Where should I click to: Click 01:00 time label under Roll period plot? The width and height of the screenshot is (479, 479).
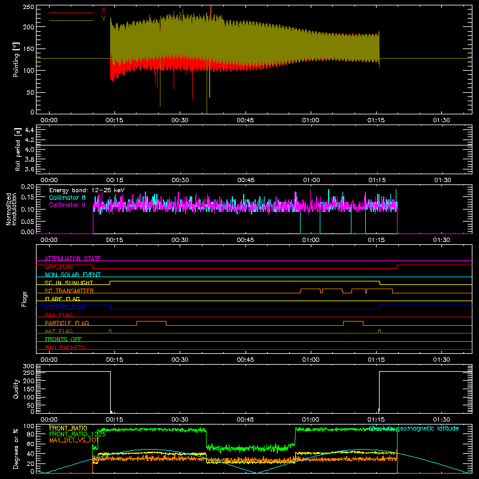[311, 180]
